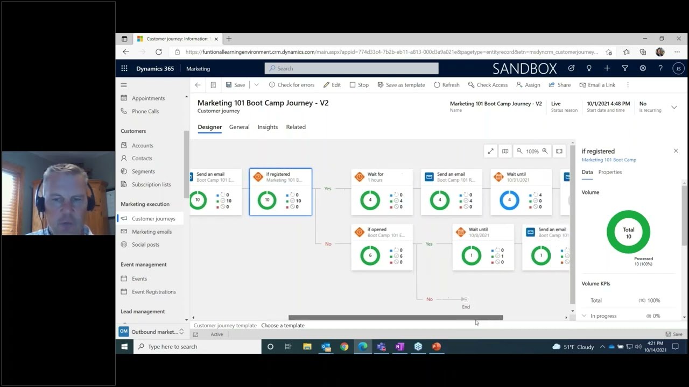
Task: Switch to the panel's Data tab
Action: coord(587,172)
